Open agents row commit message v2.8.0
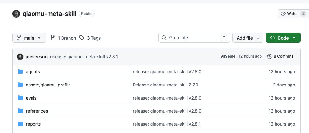309x133 pixels. 167,72
